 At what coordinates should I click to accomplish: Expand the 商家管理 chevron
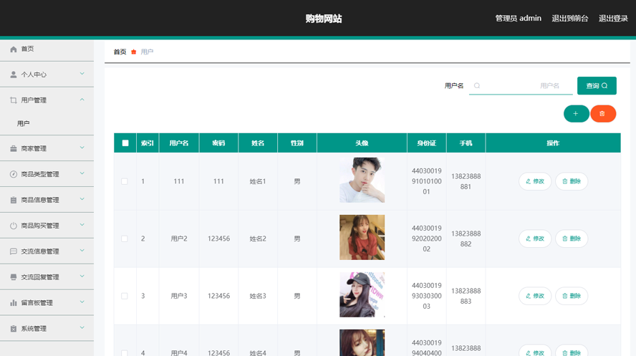pyautogui.click(x=82, y=148)
